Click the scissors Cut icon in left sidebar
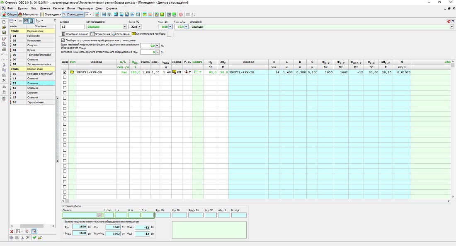 coord(4,65)
